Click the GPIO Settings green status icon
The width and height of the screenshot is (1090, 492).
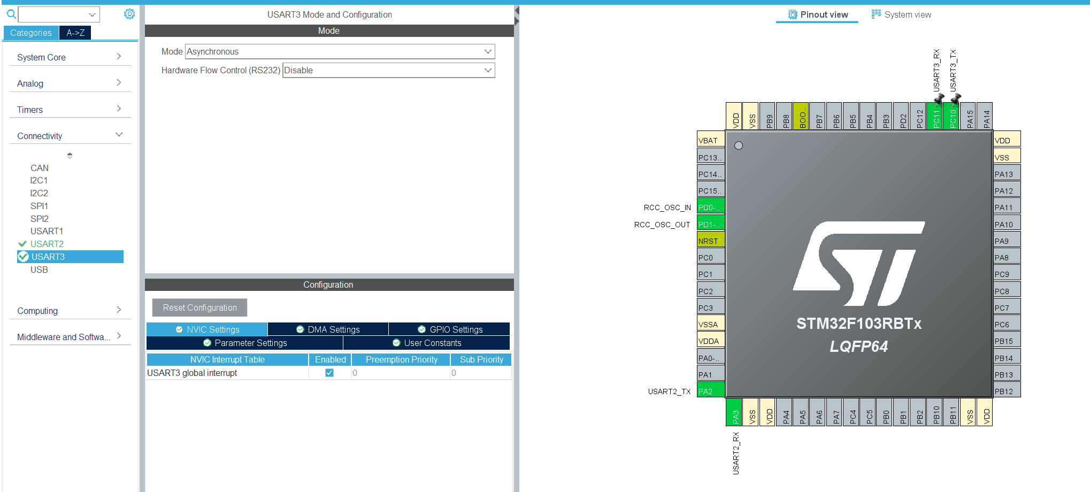click(x=422, y=329)
